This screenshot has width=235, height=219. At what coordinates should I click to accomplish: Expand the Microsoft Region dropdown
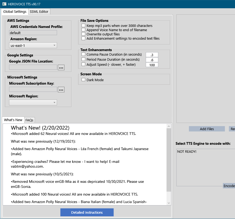pyautogui.click(x=33, y=102)
